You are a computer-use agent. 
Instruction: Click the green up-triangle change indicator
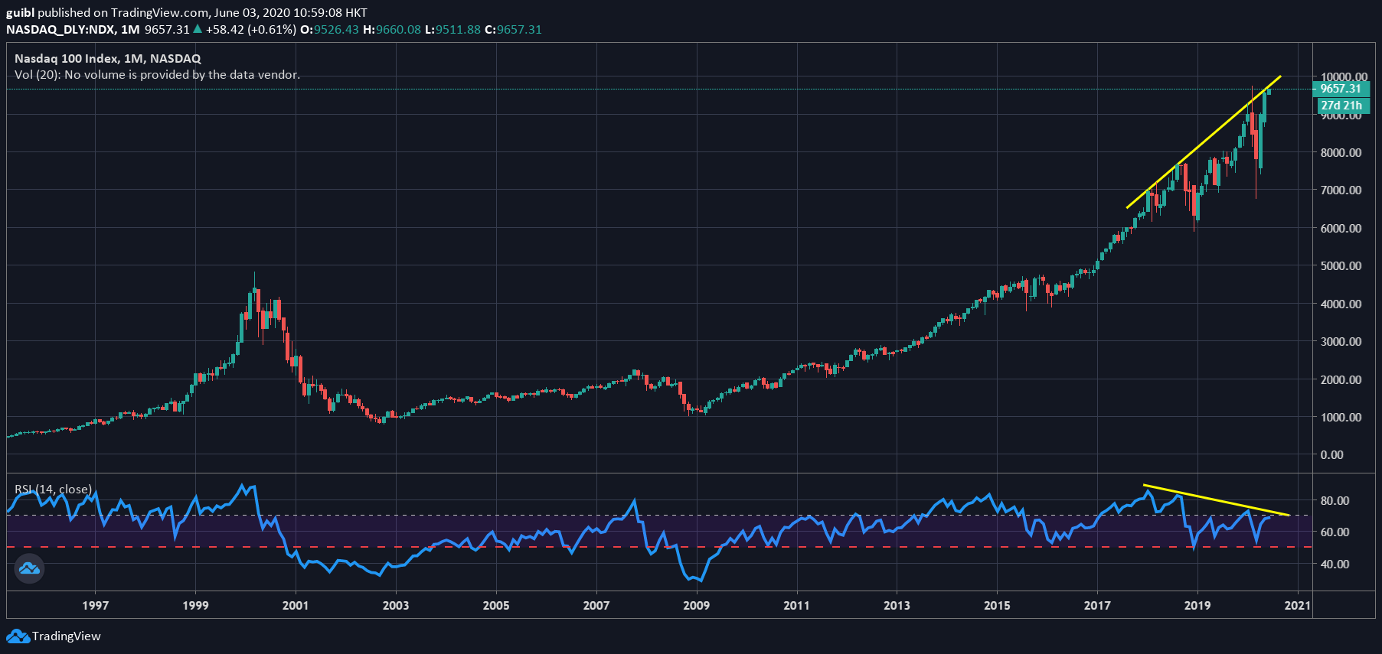[x=198, y=29]
